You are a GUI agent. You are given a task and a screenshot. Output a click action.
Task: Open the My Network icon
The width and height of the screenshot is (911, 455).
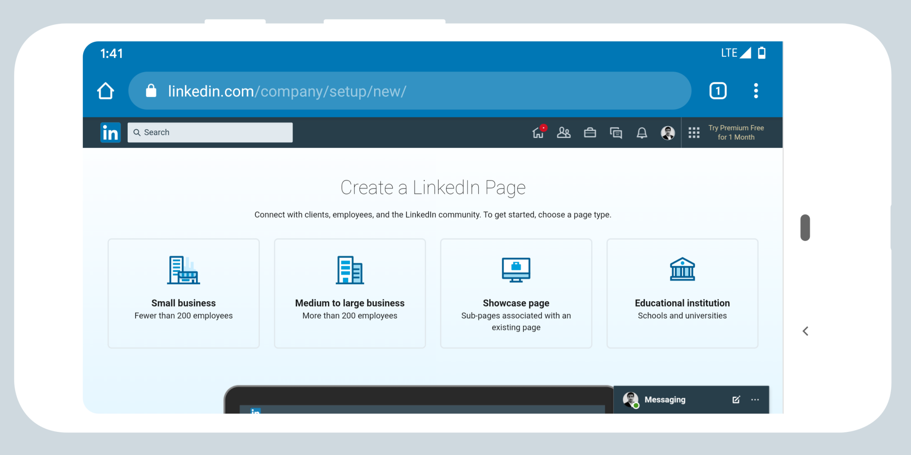pyautogui.click(x=564, y=132)
